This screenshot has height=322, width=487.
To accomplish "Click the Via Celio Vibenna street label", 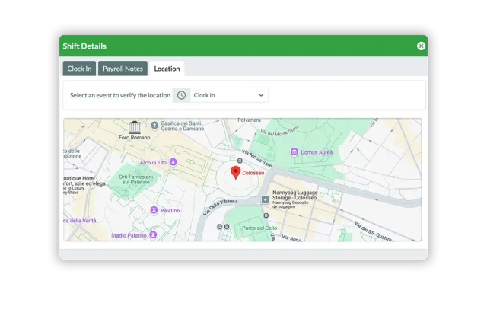I will [x=220, y=207].
